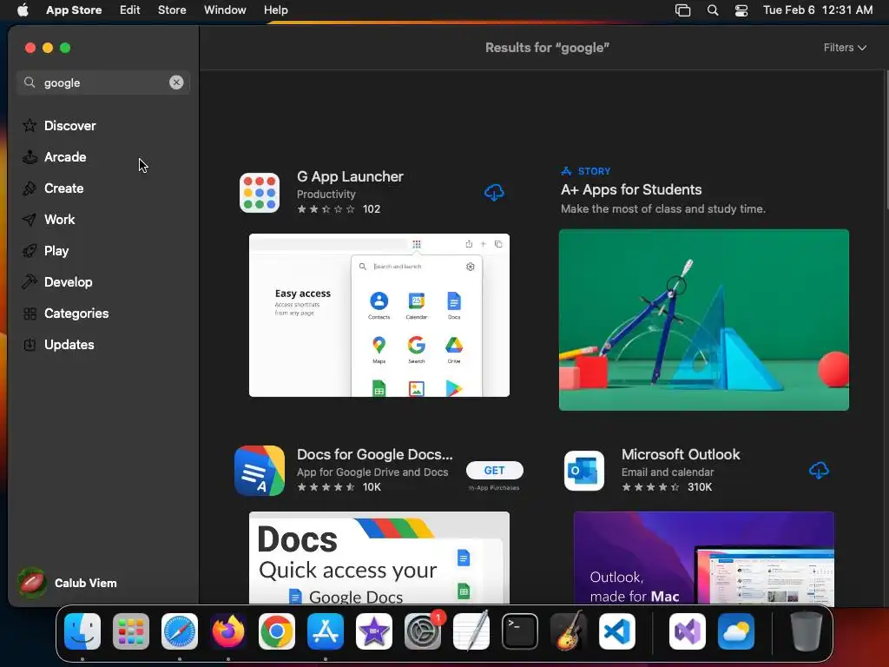Viewport: 889px width, 667px height.
Task: Open the Apple menu
Action: tap(23, 10)
